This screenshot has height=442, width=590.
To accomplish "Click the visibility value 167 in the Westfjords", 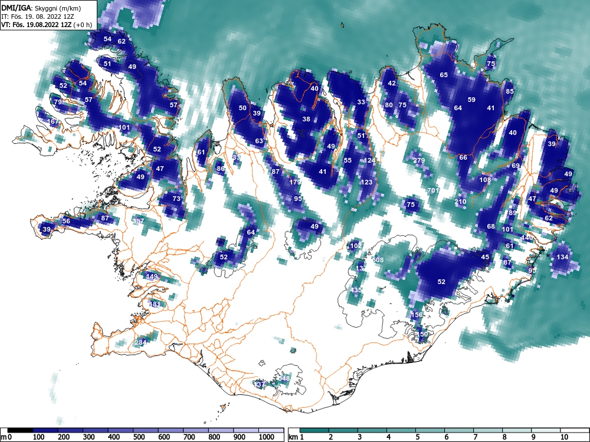I will 53,121.
